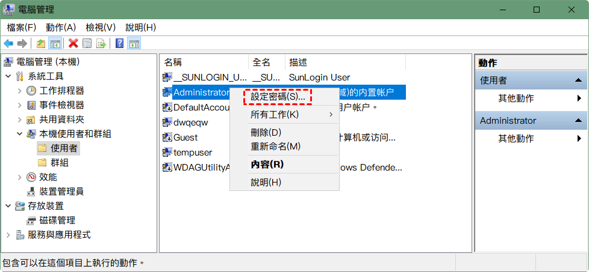Click the clock icon of 工作排程器
This screenshot has width=589, height=272.
(31, 91)
